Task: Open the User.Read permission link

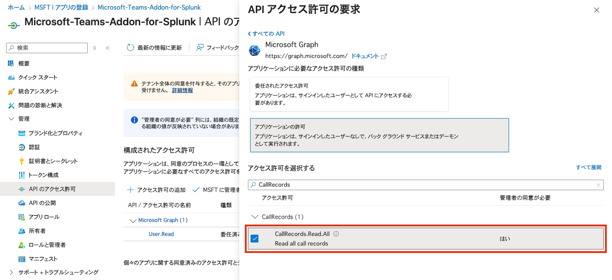Action: click(161, 234)
